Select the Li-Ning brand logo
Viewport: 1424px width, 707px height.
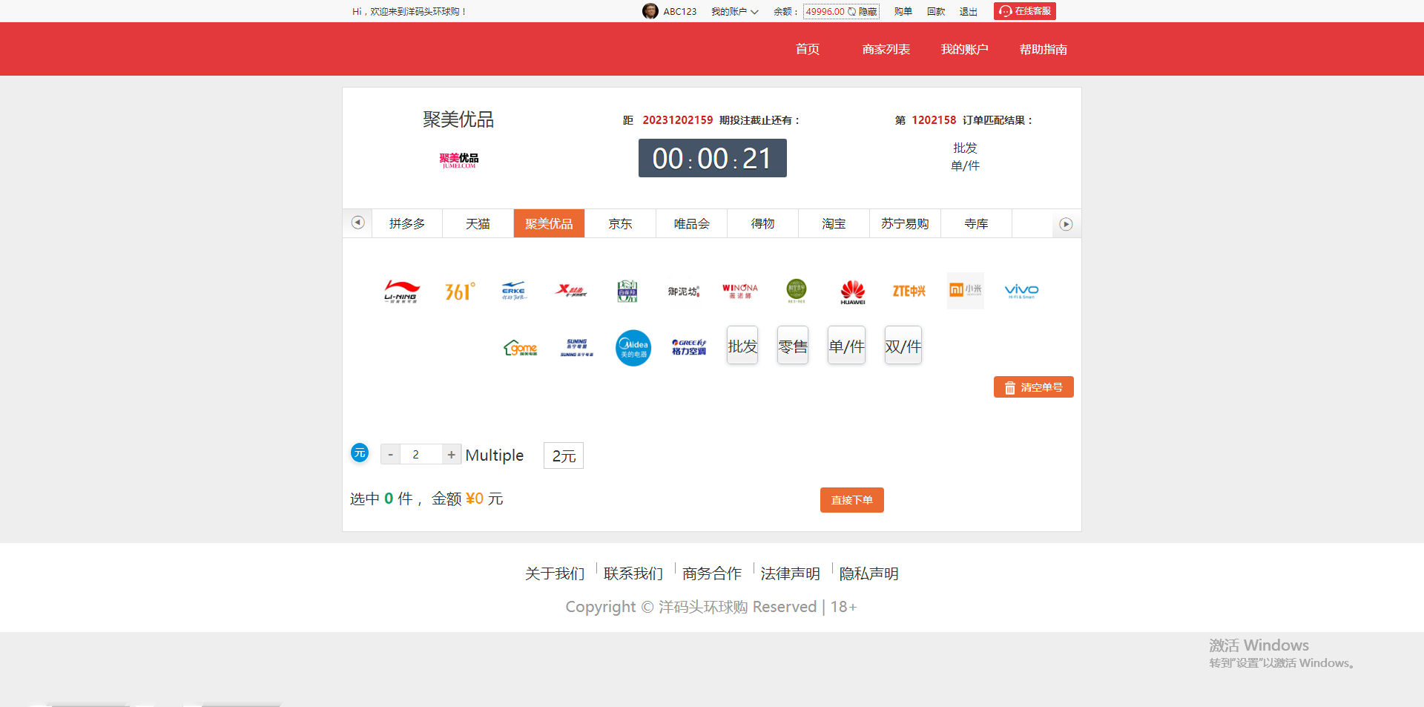(401, 291)
